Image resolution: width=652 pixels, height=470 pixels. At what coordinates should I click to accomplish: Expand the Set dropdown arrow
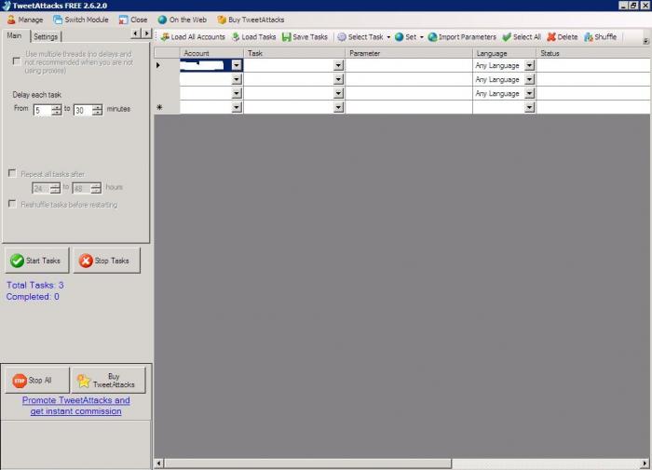[x=422, y=37]
